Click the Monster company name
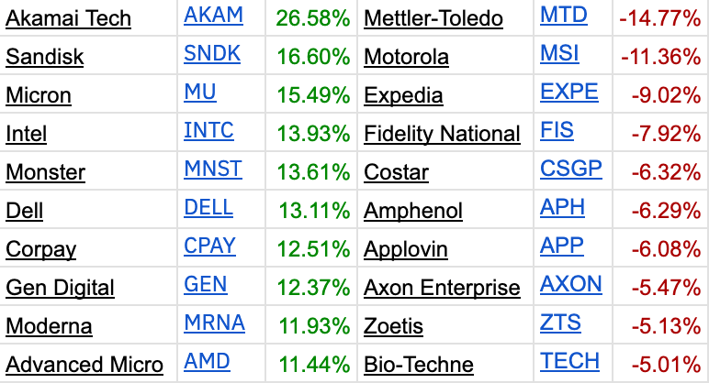Screen dimensions: 709x383 45,172
